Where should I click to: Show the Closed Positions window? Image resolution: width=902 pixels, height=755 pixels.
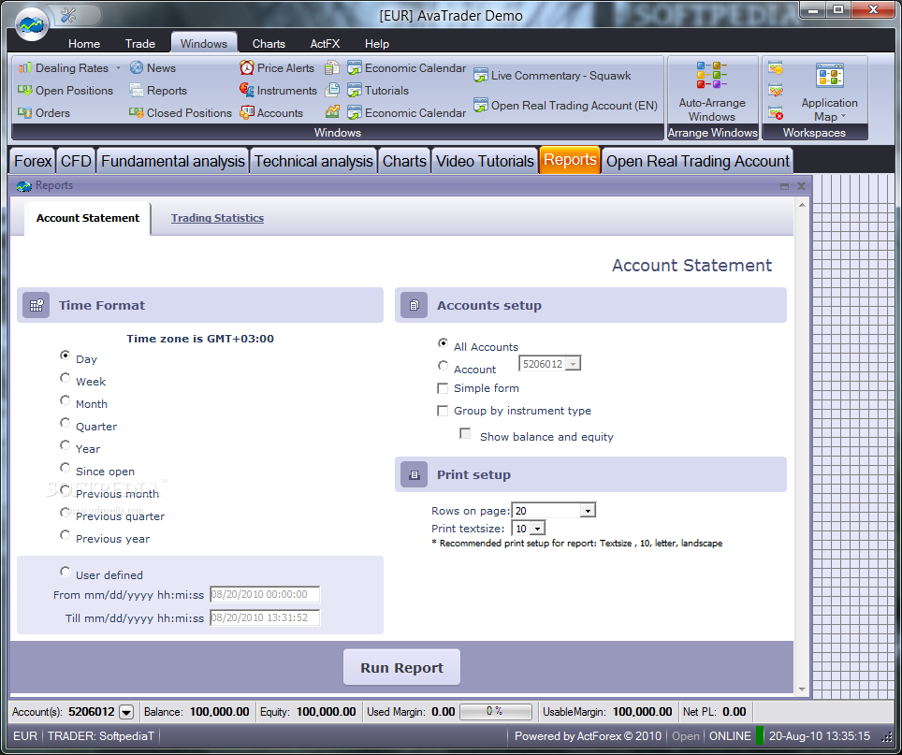[181, 112]
